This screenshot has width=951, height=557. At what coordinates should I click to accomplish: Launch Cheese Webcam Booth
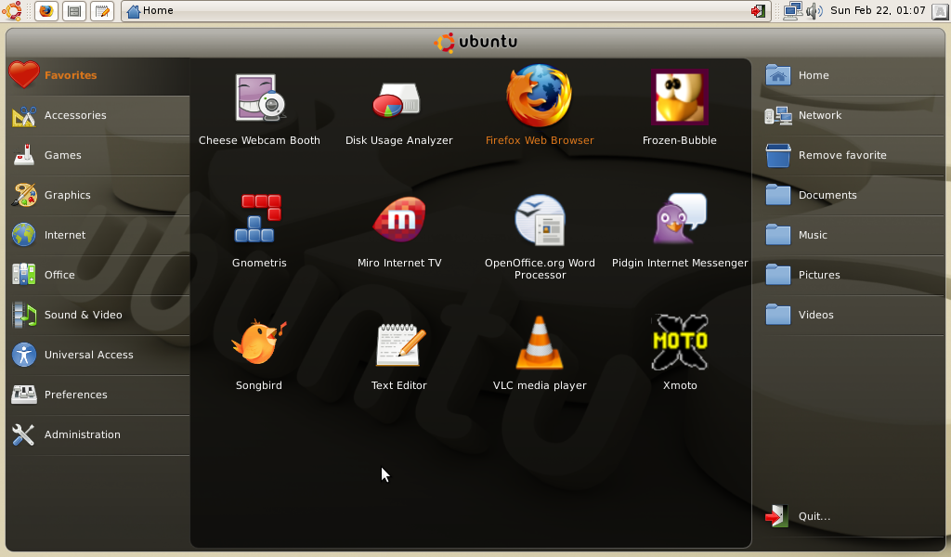click(260, 108)
